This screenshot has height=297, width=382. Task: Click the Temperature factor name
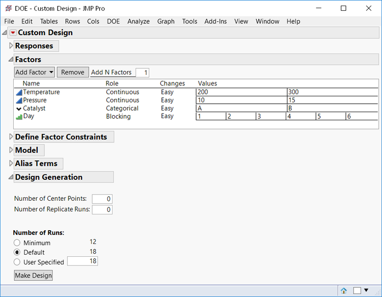(x=41, y=92)
